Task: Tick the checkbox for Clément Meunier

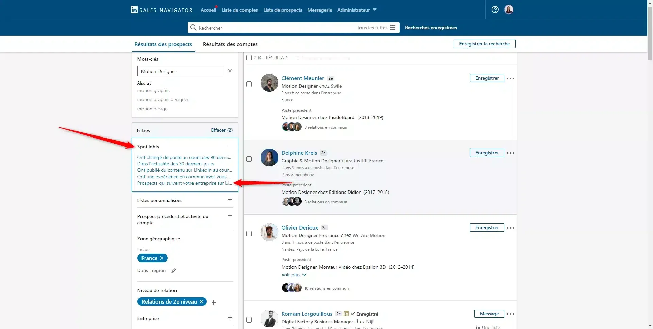Action: point(249,84)
